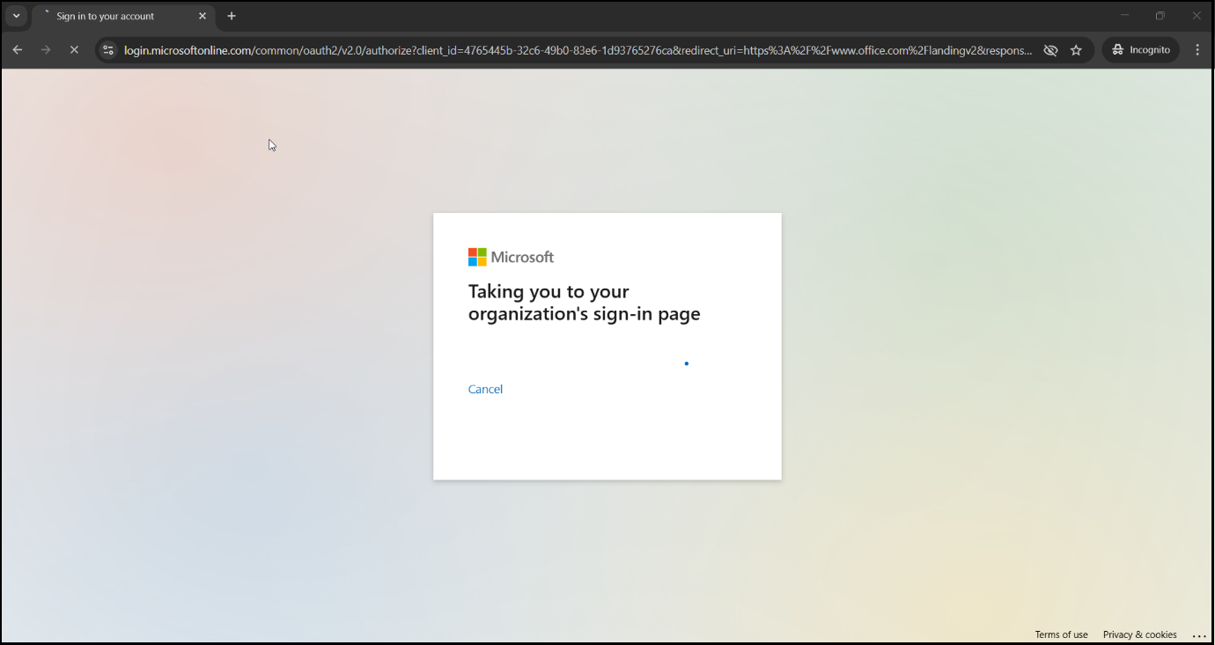This screenshot has height=645, width=1215.
Task: Open a new tab with plus button
Action: pos(232,16)
